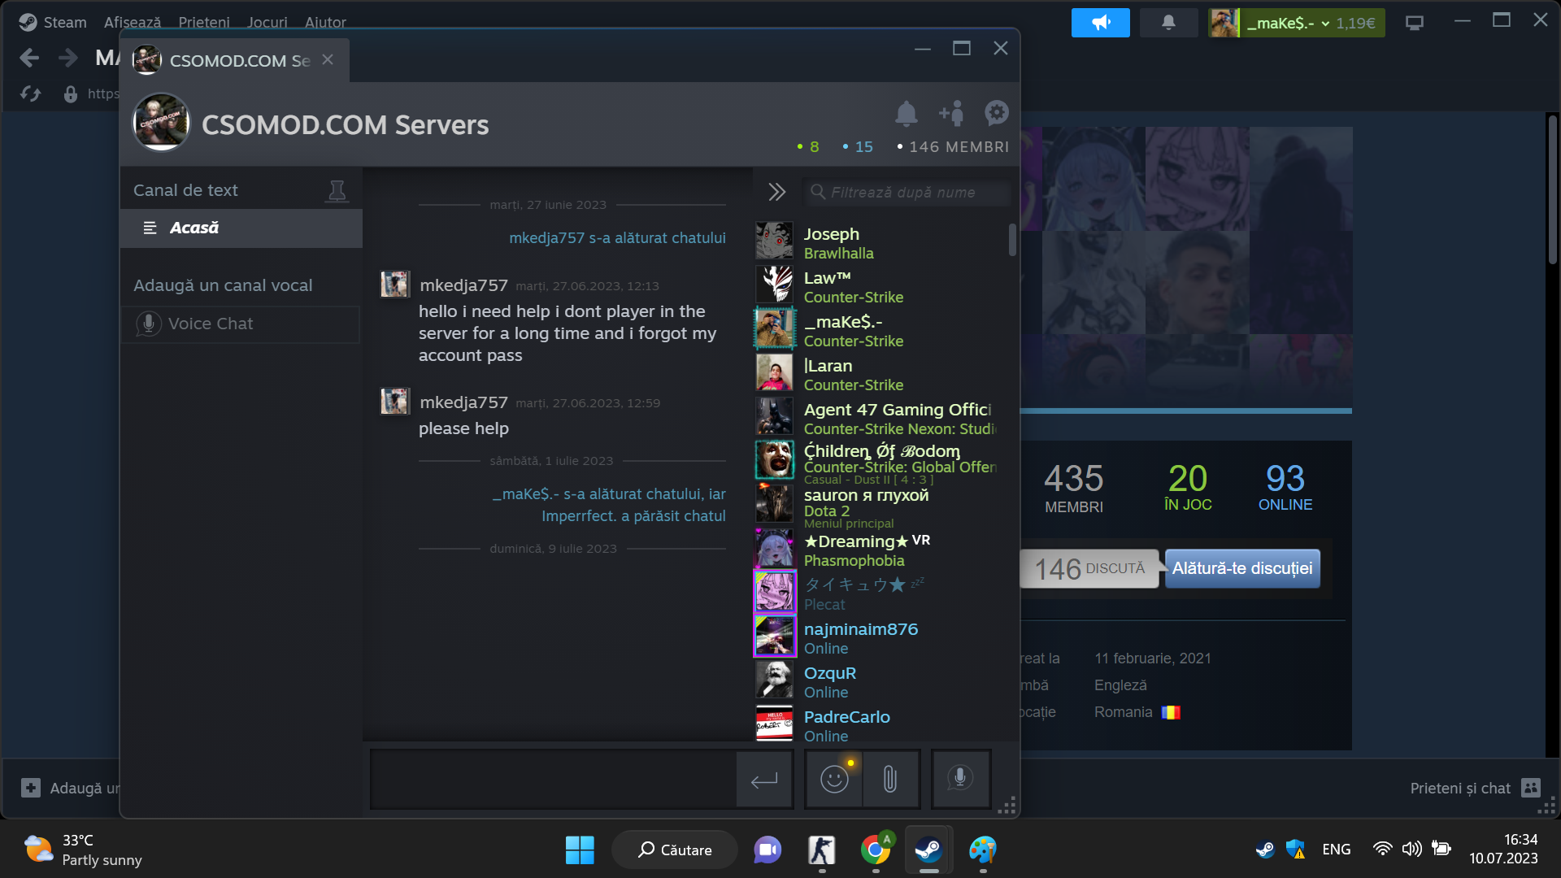Click Alătură-te discuției button
Viewport: 1561px width, 878px height.
pyautogui.click(x=1241, y=568)
